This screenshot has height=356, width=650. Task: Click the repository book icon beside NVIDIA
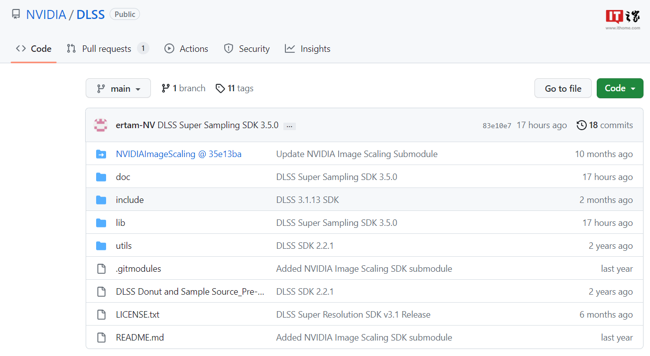pos(15,14)
